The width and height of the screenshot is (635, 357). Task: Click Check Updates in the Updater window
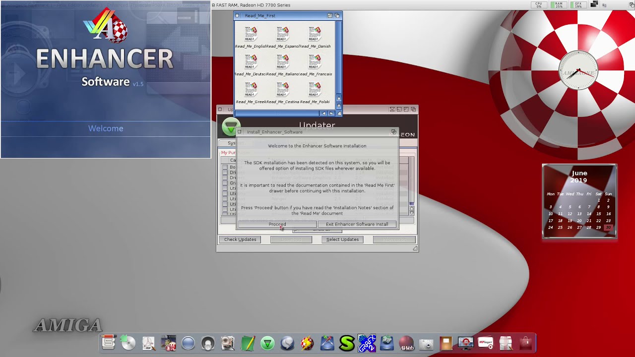click(240, 239)
